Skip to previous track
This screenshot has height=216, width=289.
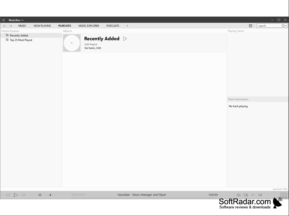click(8, 195)
